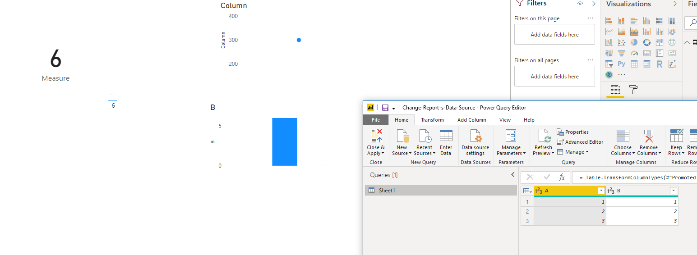This screenshot has height=255, width=697.
Task: Select the ribbon chart visual
Action: (x=672, y=32)
